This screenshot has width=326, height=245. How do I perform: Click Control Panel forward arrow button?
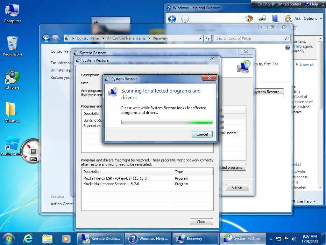click(x=55, y=38)
